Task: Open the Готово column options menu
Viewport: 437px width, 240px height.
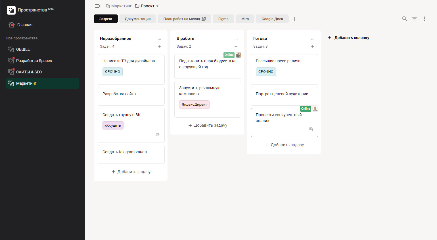Action: [x=313, y=39]
